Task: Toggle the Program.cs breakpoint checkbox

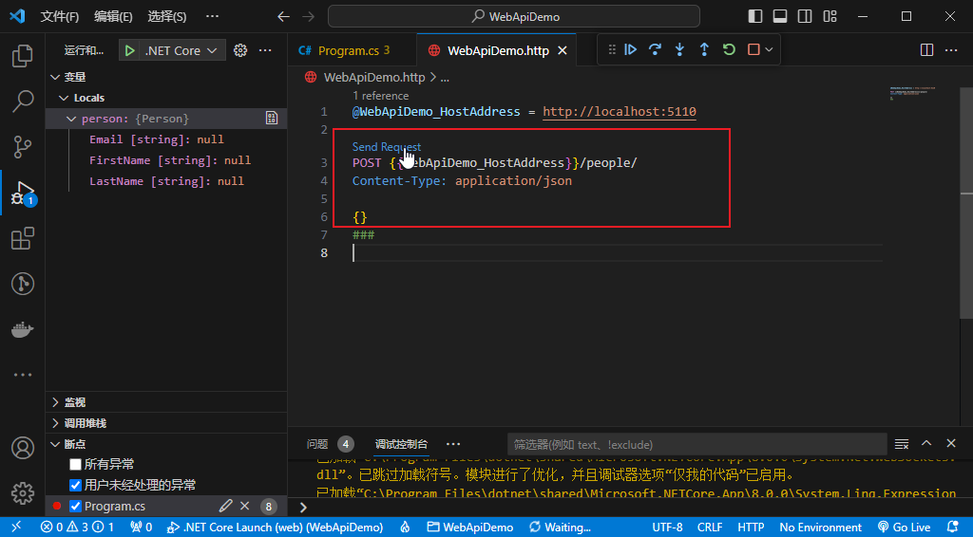Action: tap(76, 507)
